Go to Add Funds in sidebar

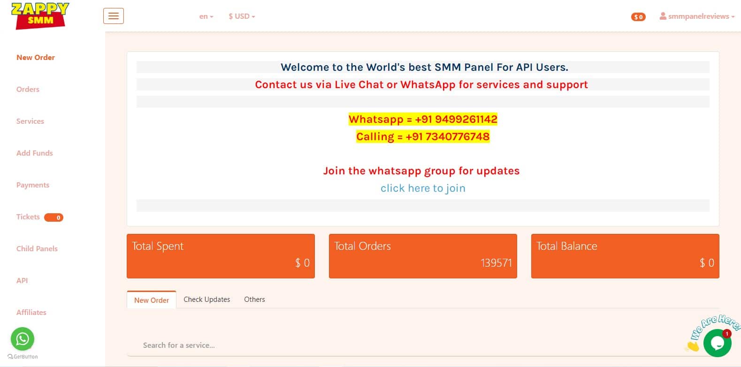[x=35, y=153]
